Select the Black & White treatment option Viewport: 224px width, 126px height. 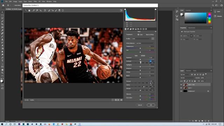tap(149, 35)
